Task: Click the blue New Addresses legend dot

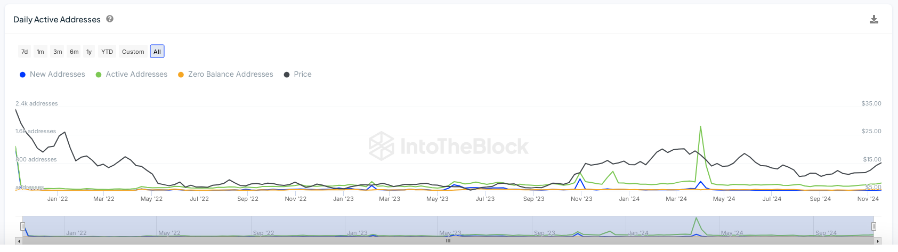Action: pos(22,75)
